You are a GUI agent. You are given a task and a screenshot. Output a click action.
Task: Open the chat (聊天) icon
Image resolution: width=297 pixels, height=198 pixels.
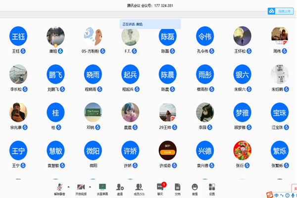click(160, 188)
